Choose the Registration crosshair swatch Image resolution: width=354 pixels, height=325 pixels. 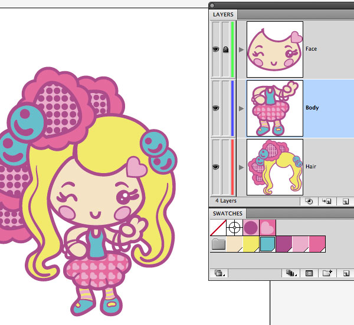click(x=235, y=228)
